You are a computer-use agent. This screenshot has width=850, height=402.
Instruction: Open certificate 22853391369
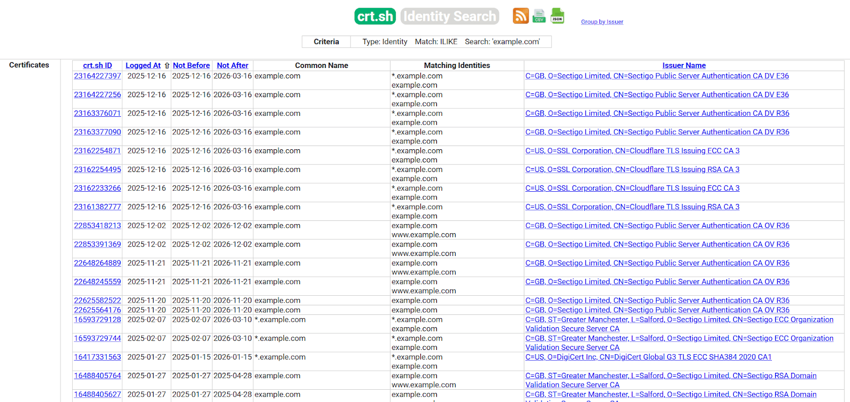(97, 244)
